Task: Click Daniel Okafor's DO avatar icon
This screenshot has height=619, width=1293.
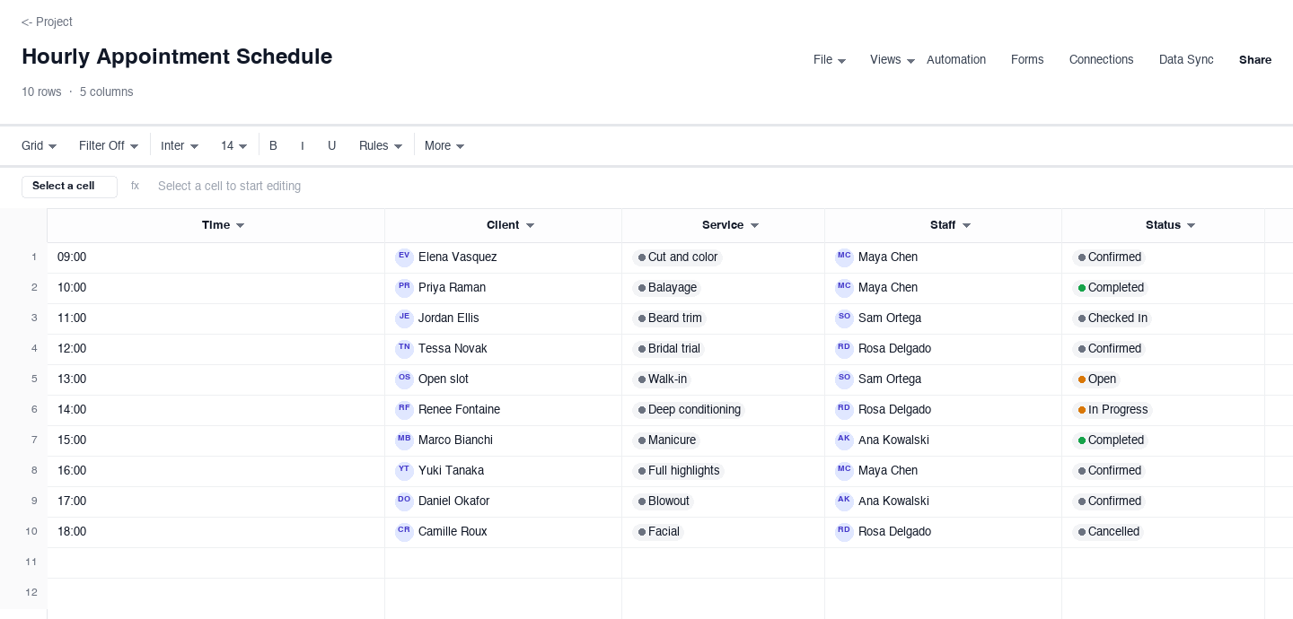Action: coord(404,501)
